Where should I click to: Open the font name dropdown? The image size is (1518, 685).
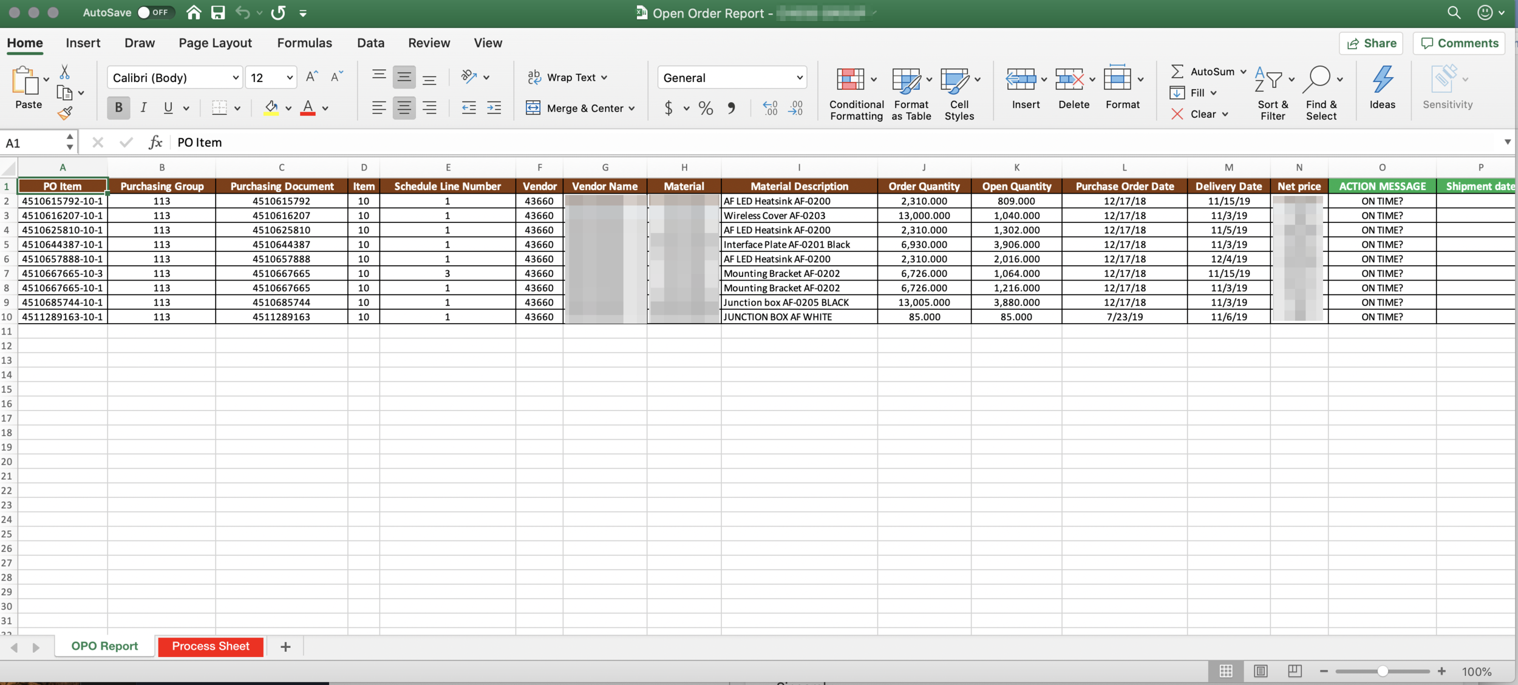click(x=235, y=78)
